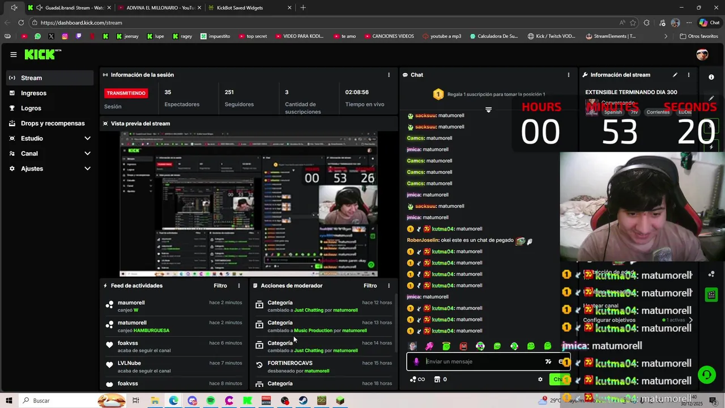
Task: Click the microphone icon in chat input
Action: pos(416,362)
